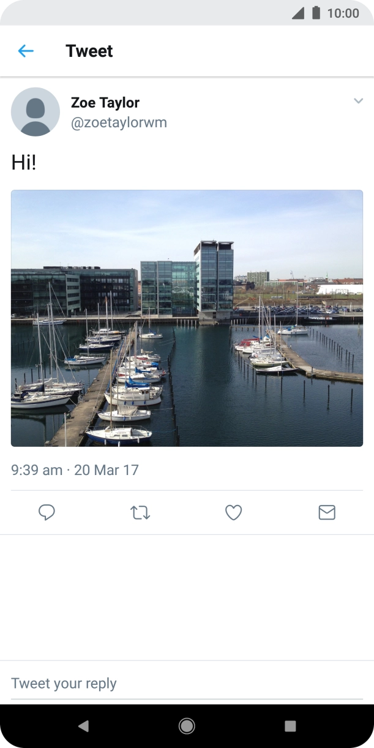Tap the "Tweet your reply" field

tap(187, 683)
